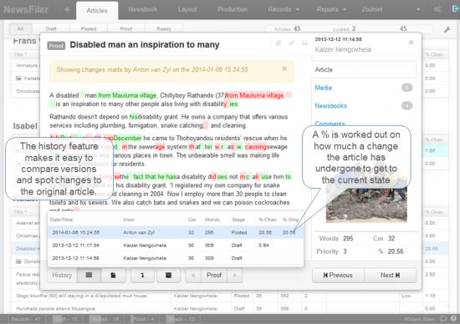This screenshot has height=324, width=460.
Task: Click the logout icon at top right
Action: click(456, 9)
